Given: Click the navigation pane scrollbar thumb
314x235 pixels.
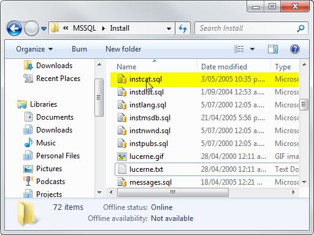Looking at the screenshot, I should point(99,98).
